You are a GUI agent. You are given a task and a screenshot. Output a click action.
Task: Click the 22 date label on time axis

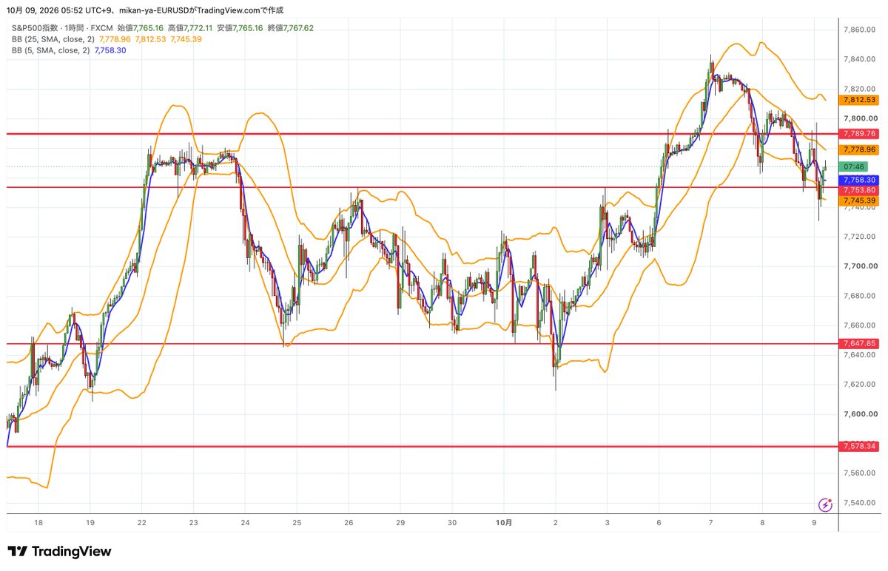pos(142,522)
